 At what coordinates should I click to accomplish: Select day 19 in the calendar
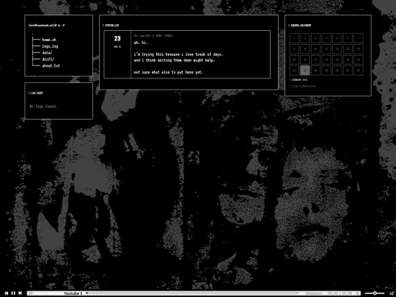(337, 60)
